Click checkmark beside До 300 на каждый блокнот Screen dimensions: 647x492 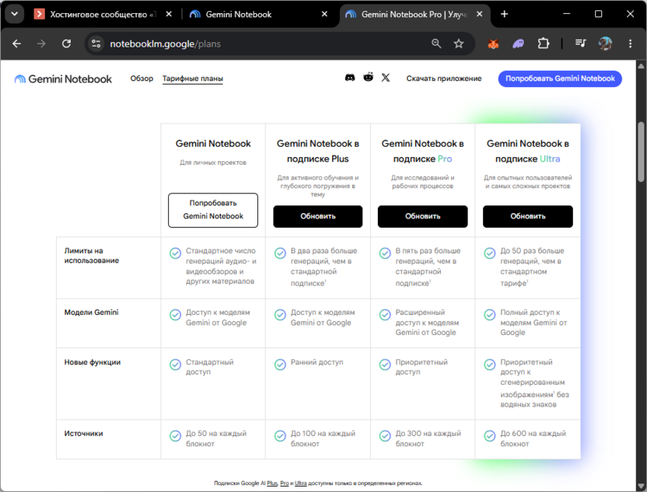[385, 436]
